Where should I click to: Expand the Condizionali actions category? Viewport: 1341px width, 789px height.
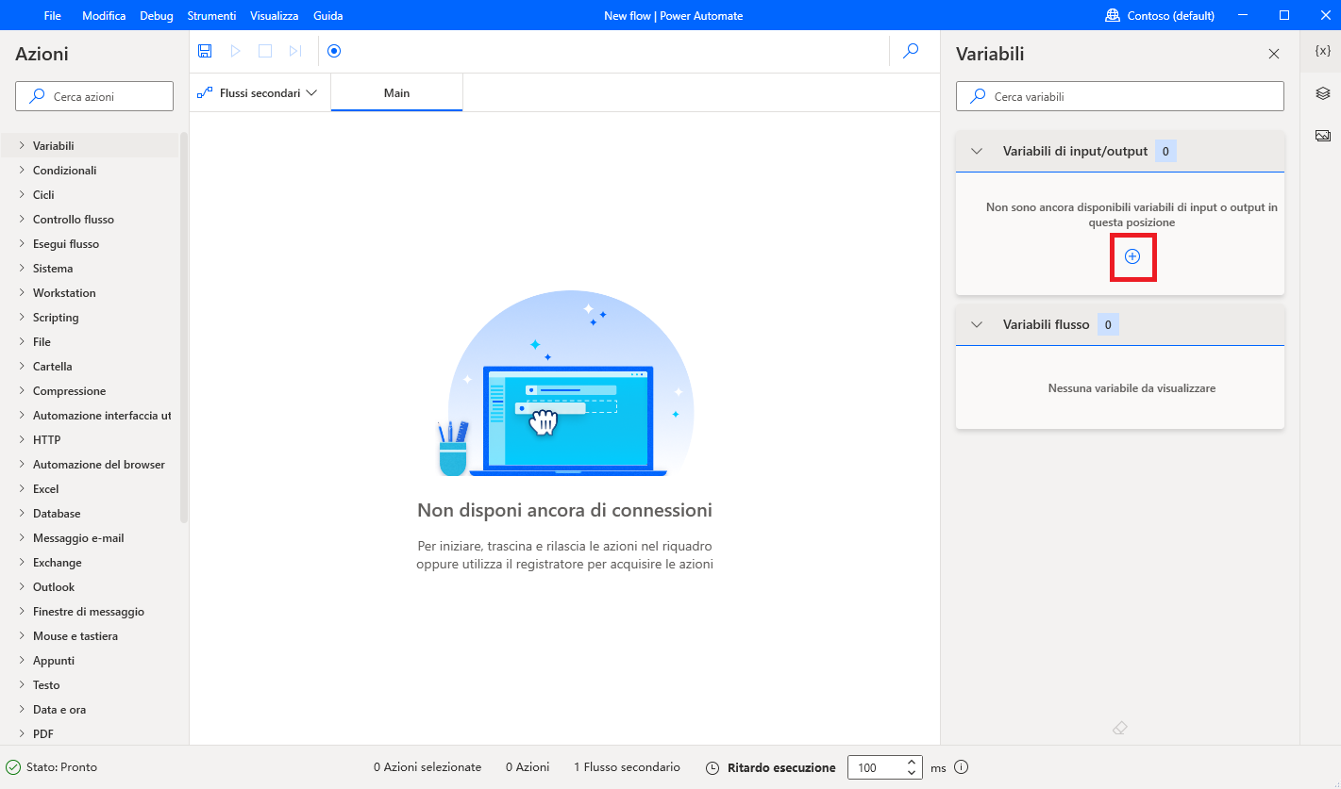point(66,170)
